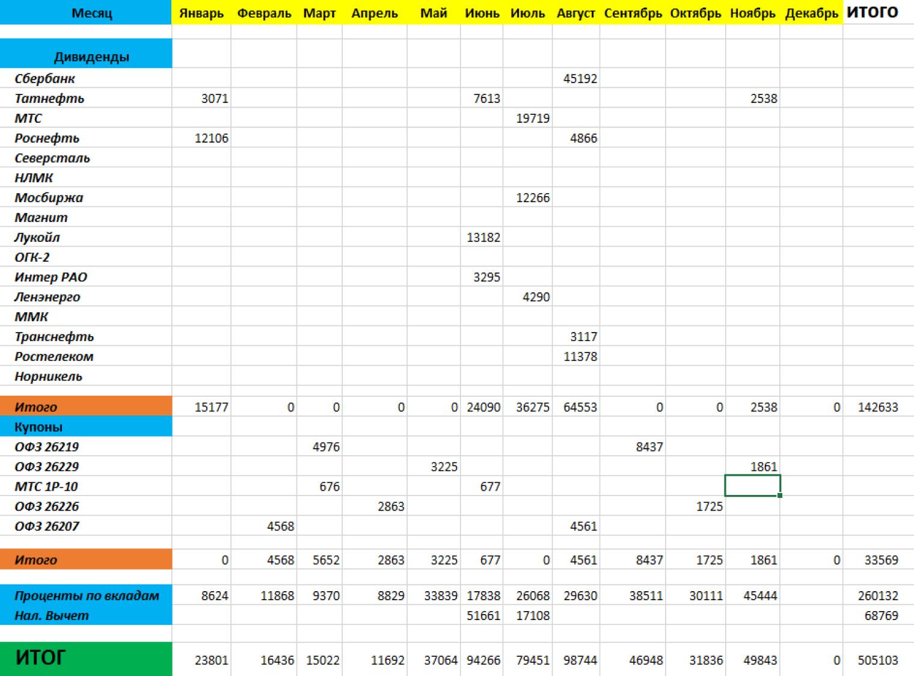The width and height of the screenshot is (914, 676).
Task: Click the ОГК-2 row label
Action: pyautogui.click(x=32, y=257)
